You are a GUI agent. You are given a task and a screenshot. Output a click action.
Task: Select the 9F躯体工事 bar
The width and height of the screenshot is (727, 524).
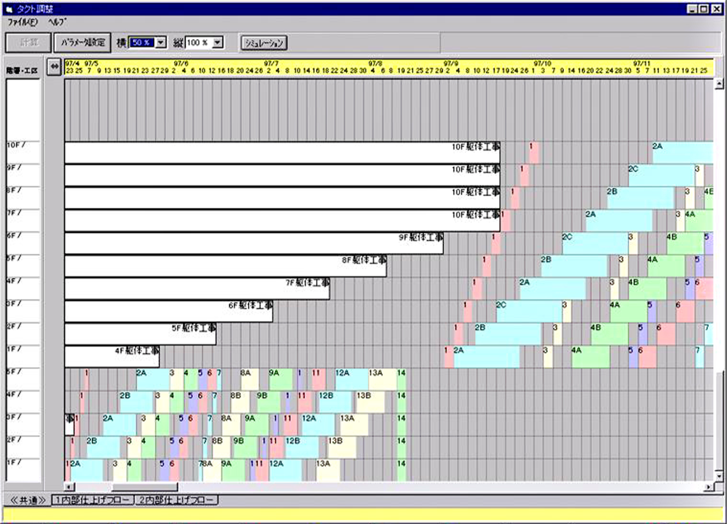click(x=254, y=243)
